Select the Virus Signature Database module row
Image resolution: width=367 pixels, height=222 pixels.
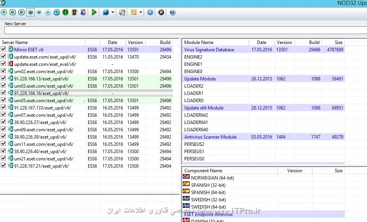[264, 50]
